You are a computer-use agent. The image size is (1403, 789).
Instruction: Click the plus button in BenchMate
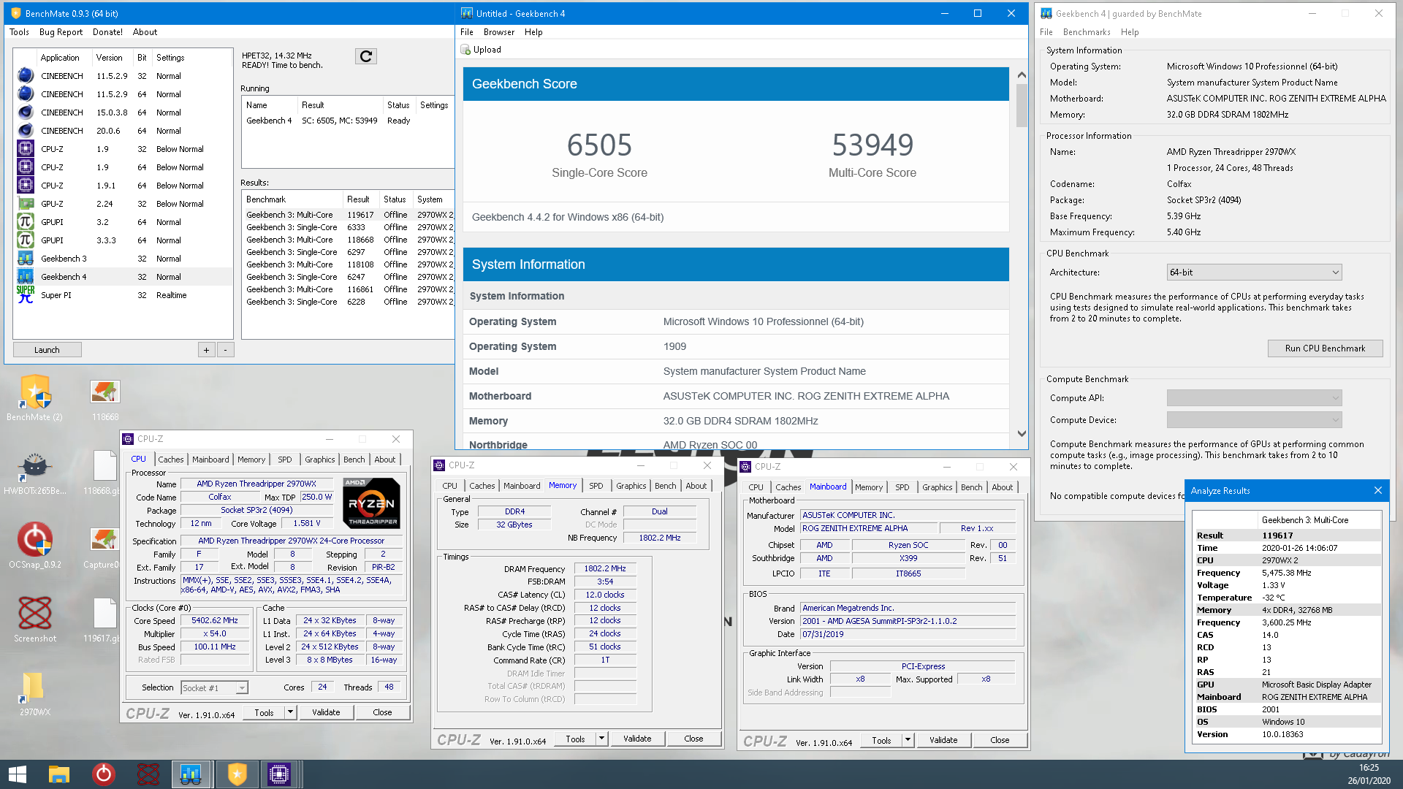(x=207, y=350)
